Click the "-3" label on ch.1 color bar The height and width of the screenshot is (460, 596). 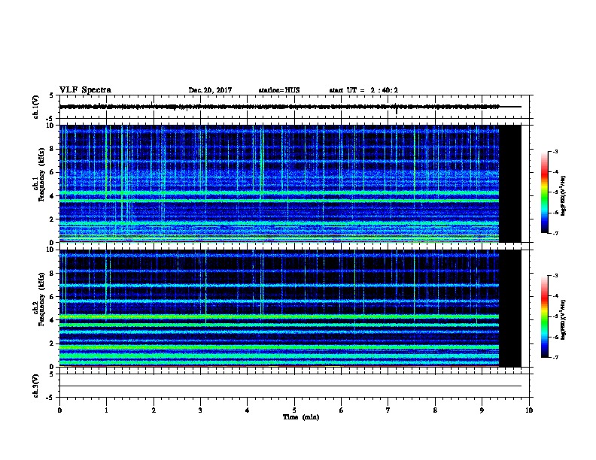[x=555, y=152]
